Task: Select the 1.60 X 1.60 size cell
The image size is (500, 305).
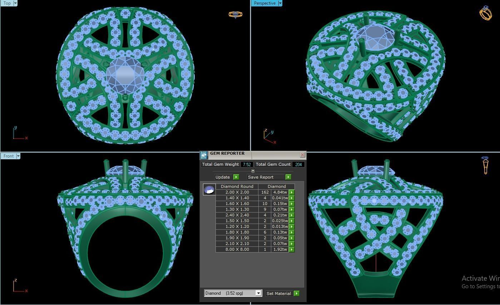Action: click(x=237, y=204)
